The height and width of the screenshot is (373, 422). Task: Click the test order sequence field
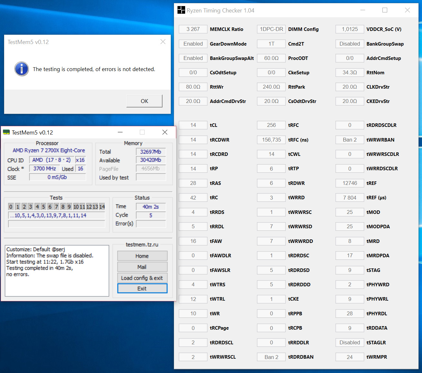(57, 216)
